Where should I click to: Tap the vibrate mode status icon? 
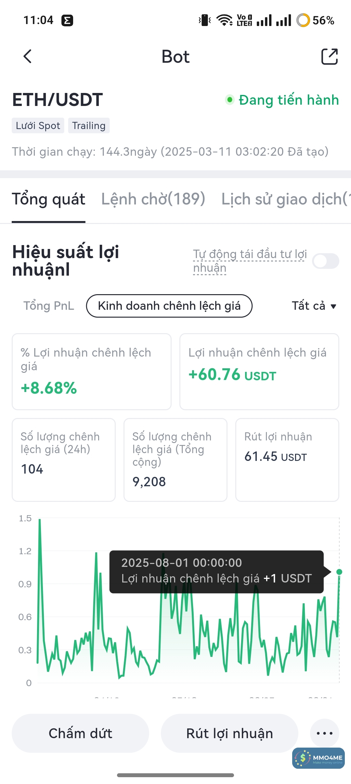205,20
